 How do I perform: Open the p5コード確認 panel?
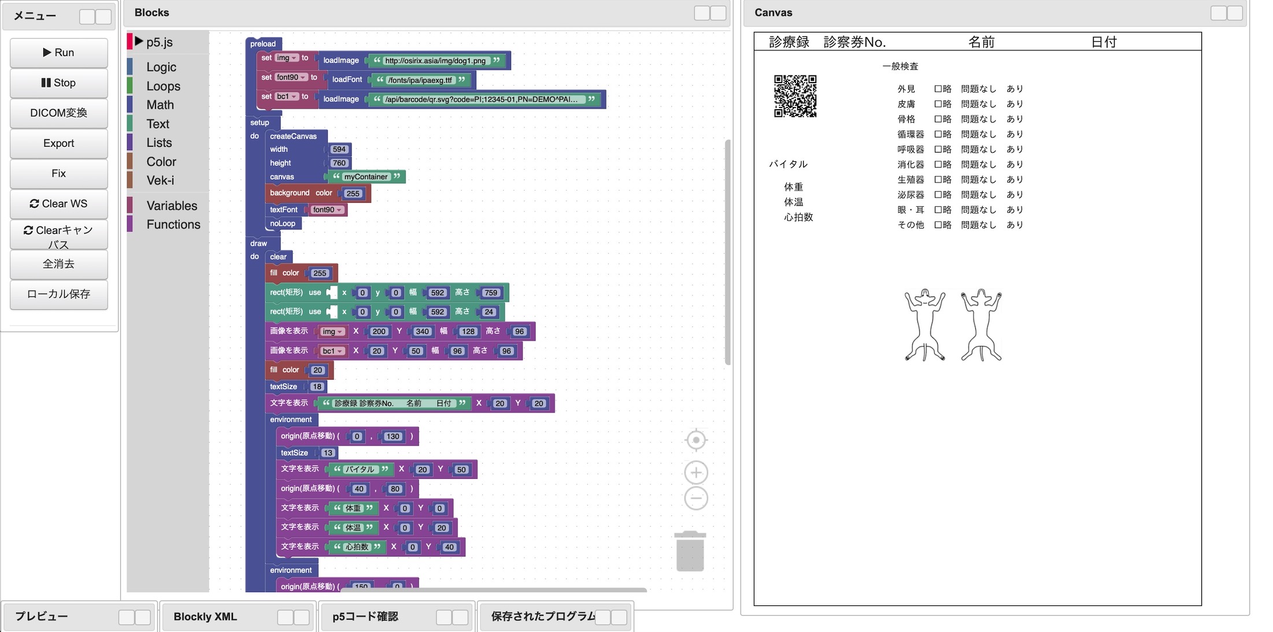tap(365, 616)
